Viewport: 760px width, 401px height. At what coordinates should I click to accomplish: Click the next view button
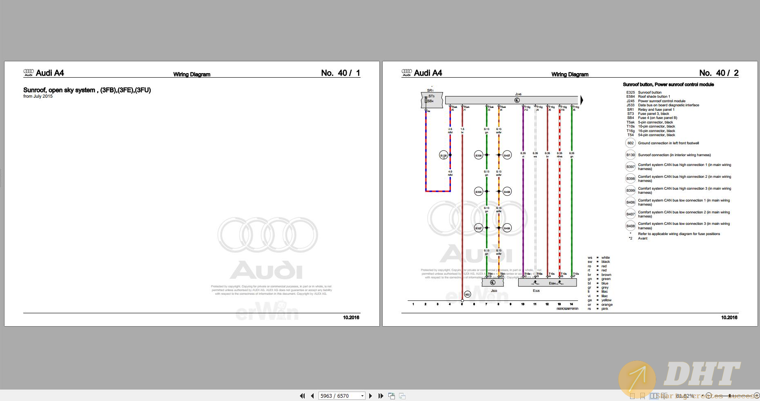click(x=402, y=396)
